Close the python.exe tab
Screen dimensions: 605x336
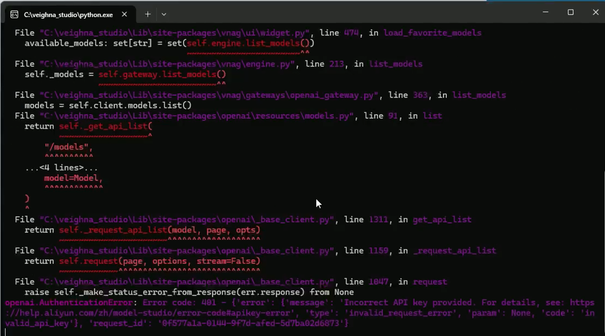pos(124,14)
